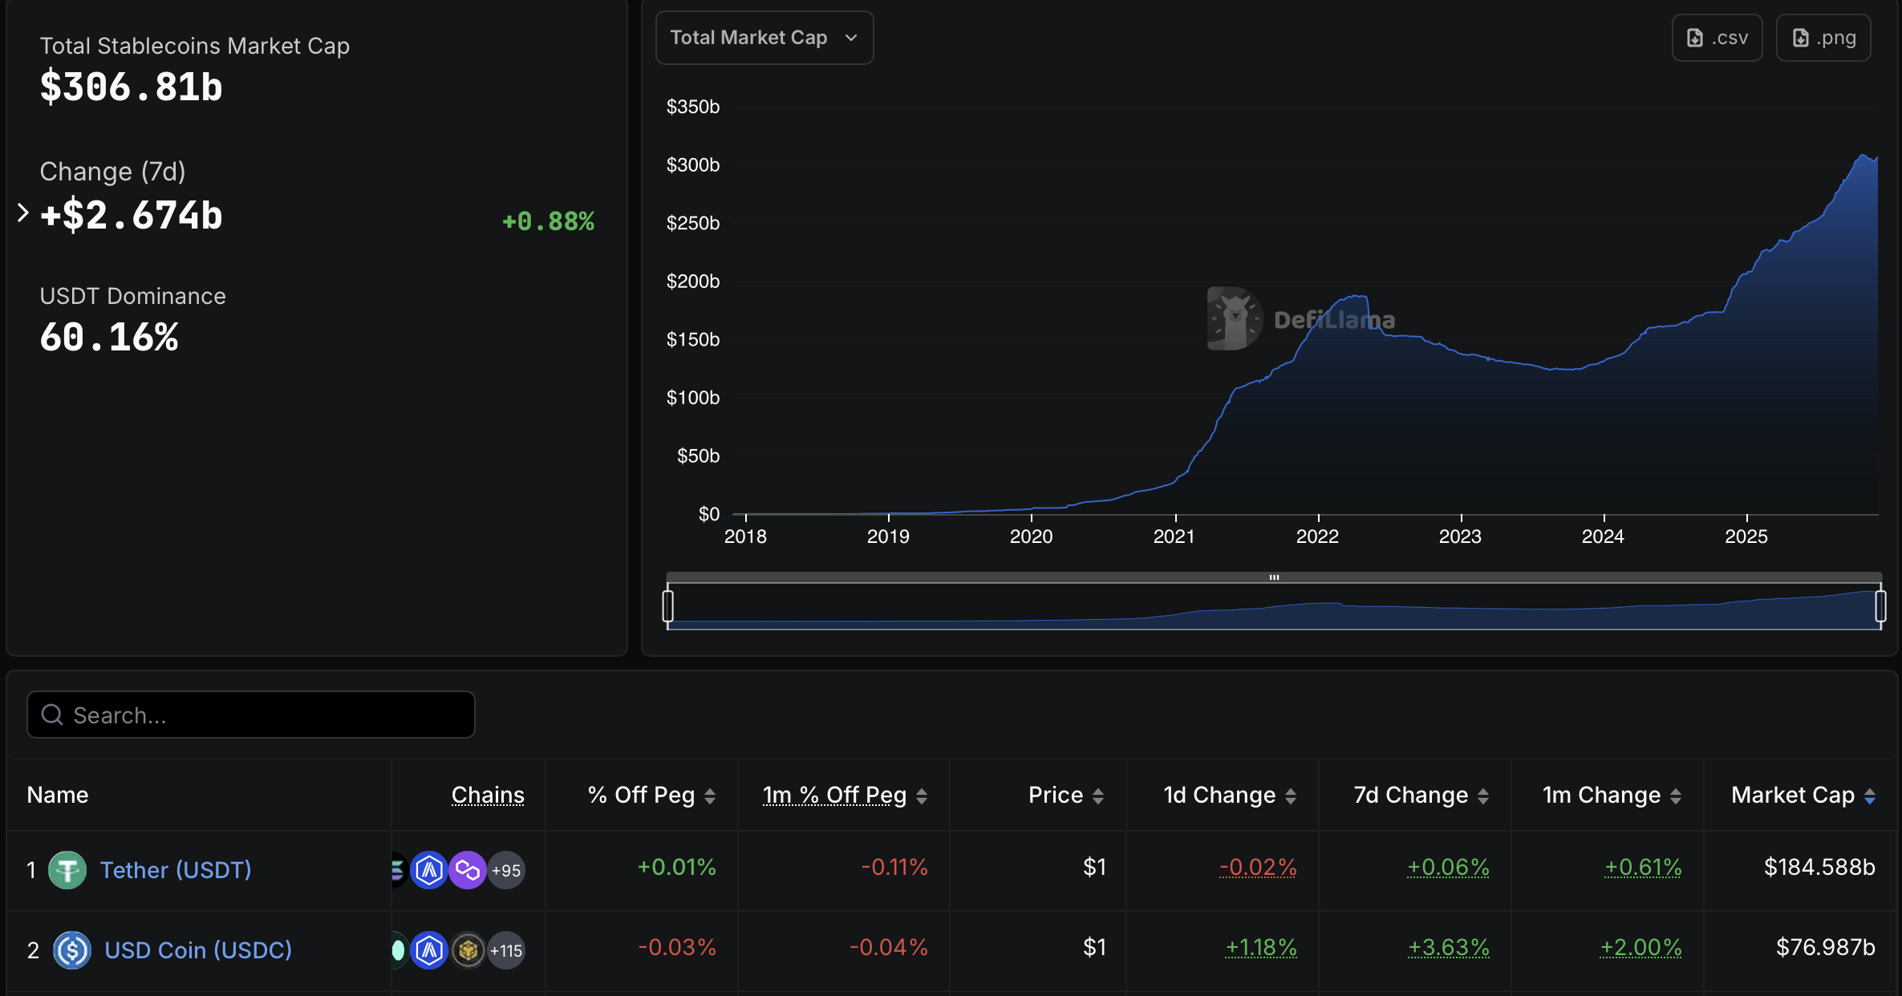Click the left handle of chart range slider
This screenshot has height=996, width=1902.
point(668,605)
